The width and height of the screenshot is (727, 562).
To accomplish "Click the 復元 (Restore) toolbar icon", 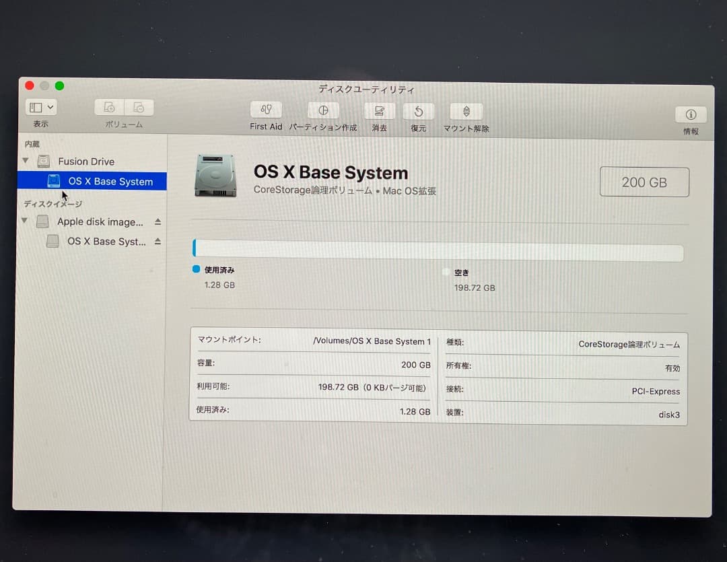I will pos(418,112).
